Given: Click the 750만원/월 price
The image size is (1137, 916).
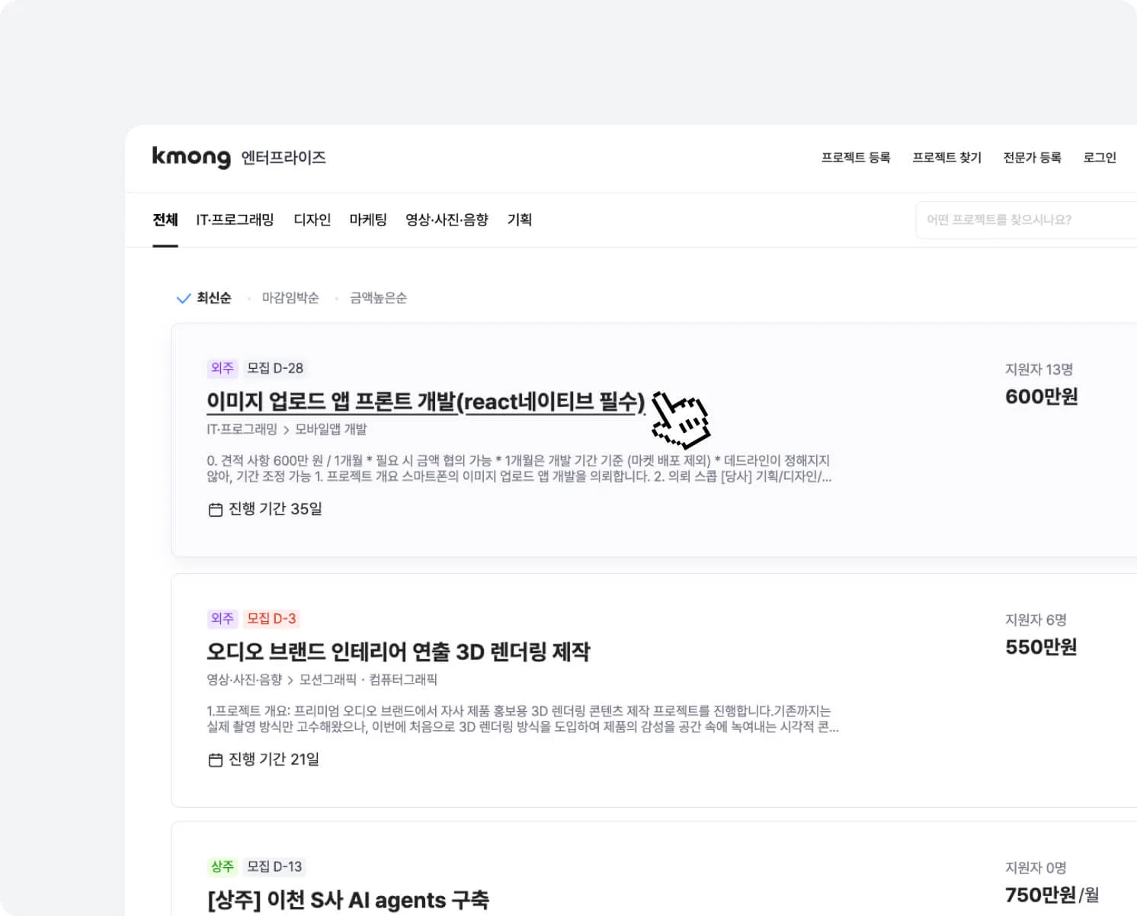Looking at the screenshot, I should point(1052,895).
